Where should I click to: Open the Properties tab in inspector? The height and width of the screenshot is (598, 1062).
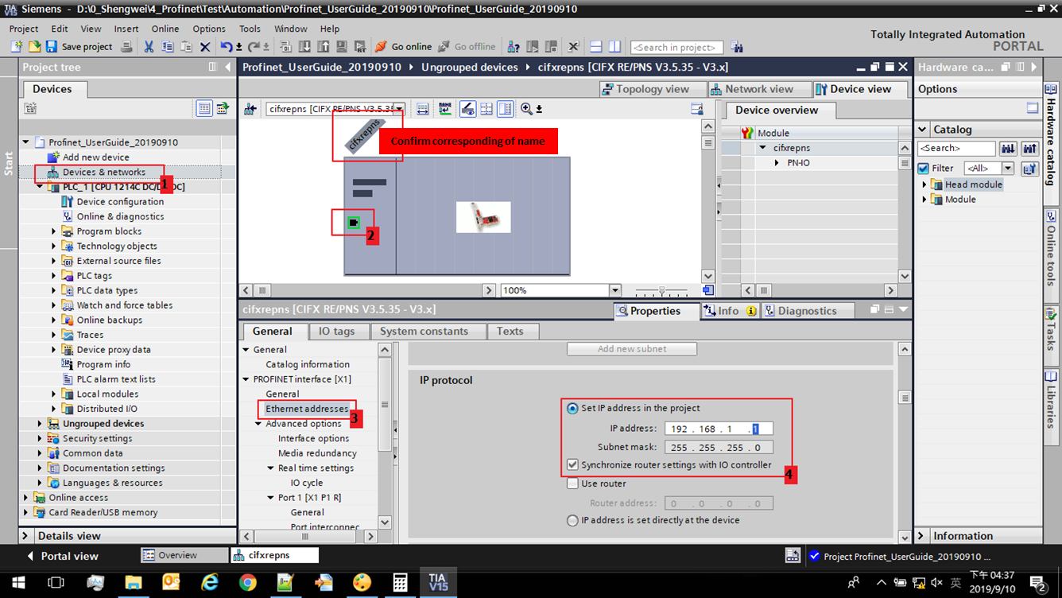pyautogui.click(x=656, y=311)
